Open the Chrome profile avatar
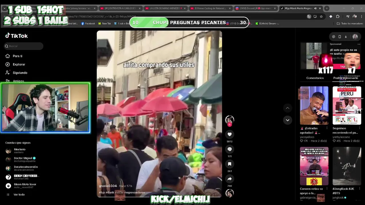Screen dimensions: 365x205 (x=355, y=17)
